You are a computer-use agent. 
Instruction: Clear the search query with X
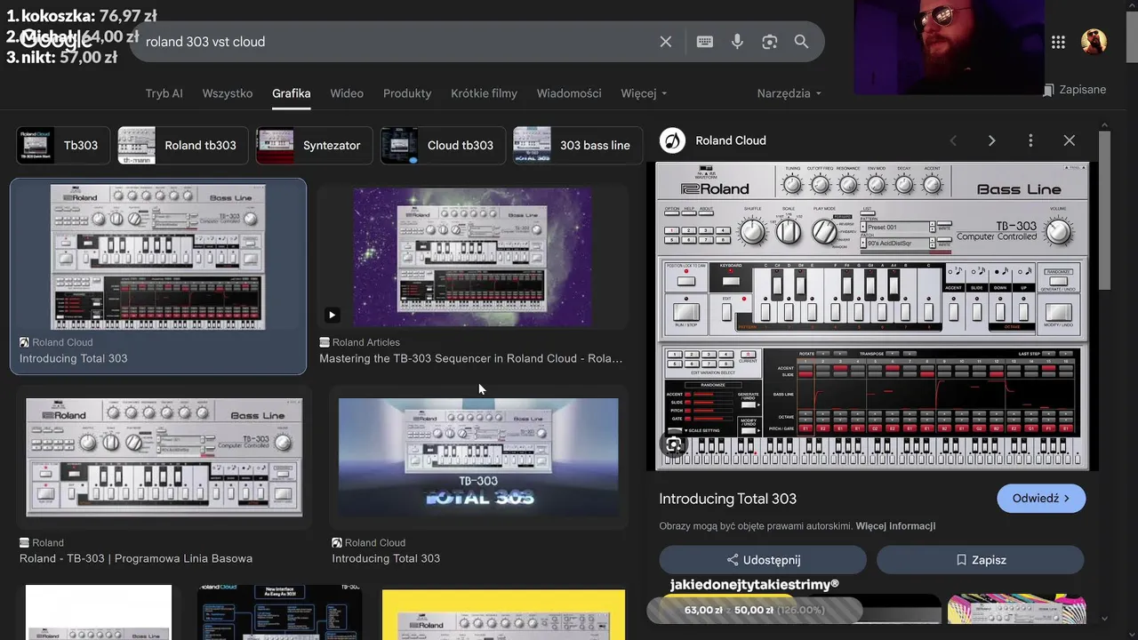(665, 42)
